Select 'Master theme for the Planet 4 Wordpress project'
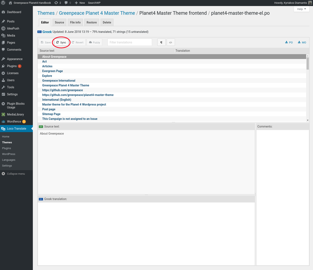This screenshot has width=313, height=270. (172, 104)
